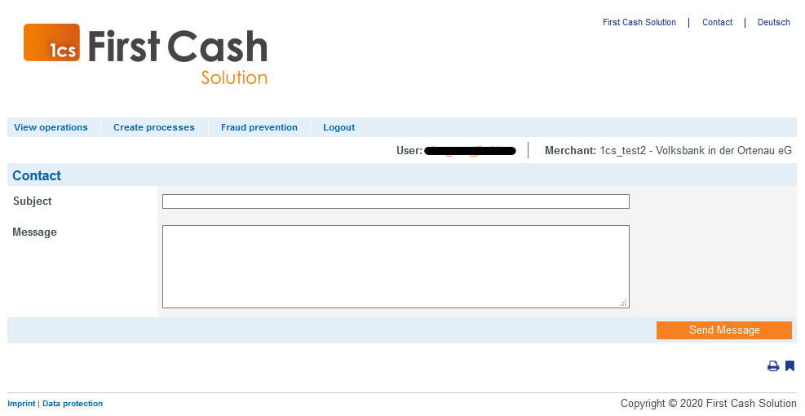805x416 pixels.
Task: Click the Message label
Action: point(34,232)
